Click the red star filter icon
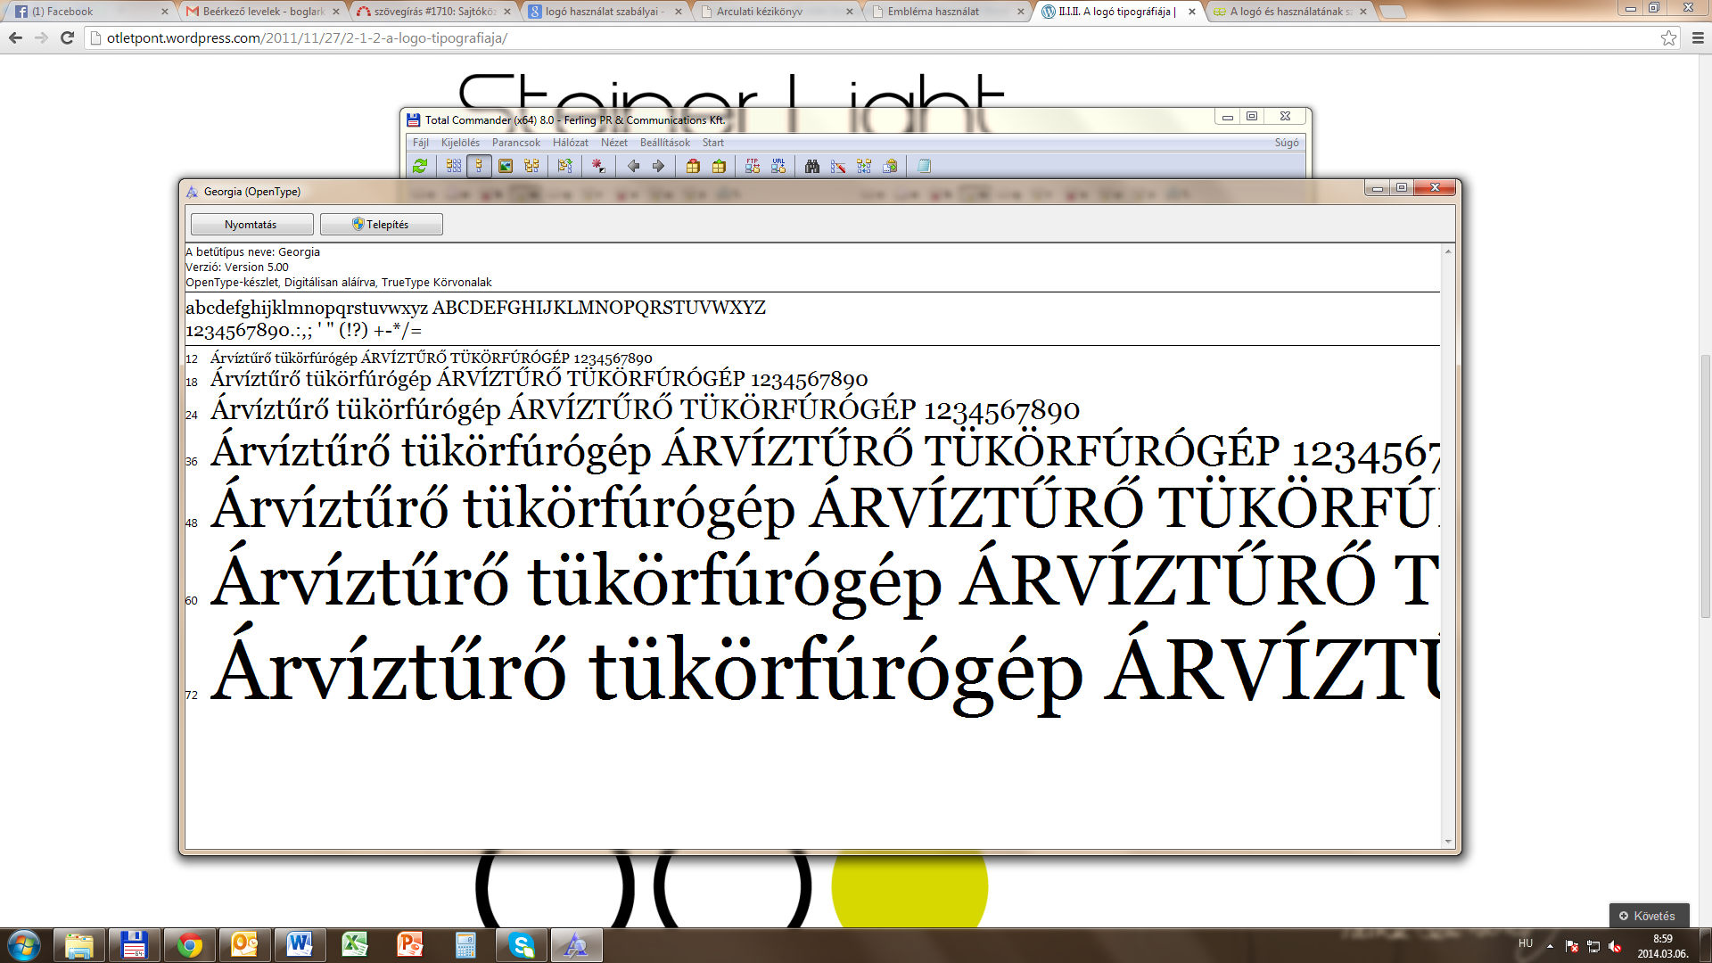The height and width of the screenshot is (963, 1712). point(598,166)
